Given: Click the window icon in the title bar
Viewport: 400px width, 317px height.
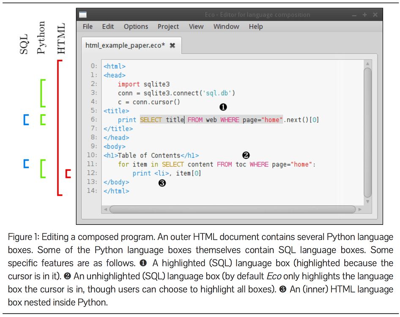Looking at the screenshot, I should pyautogui.click(x=82, y=14).
